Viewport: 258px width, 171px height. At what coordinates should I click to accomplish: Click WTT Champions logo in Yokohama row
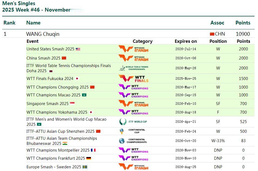coord(133,112)
